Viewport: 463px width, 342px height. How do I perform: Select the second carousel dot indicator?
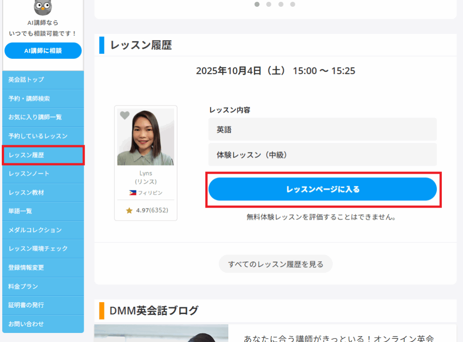pyautogui.click(x=269, y=5)
